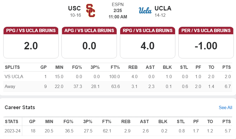Click the REB header in career table

126,121
